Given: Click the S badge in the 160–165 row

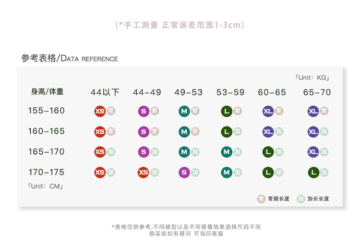Looking at the screenshot, I should (144, 132).
